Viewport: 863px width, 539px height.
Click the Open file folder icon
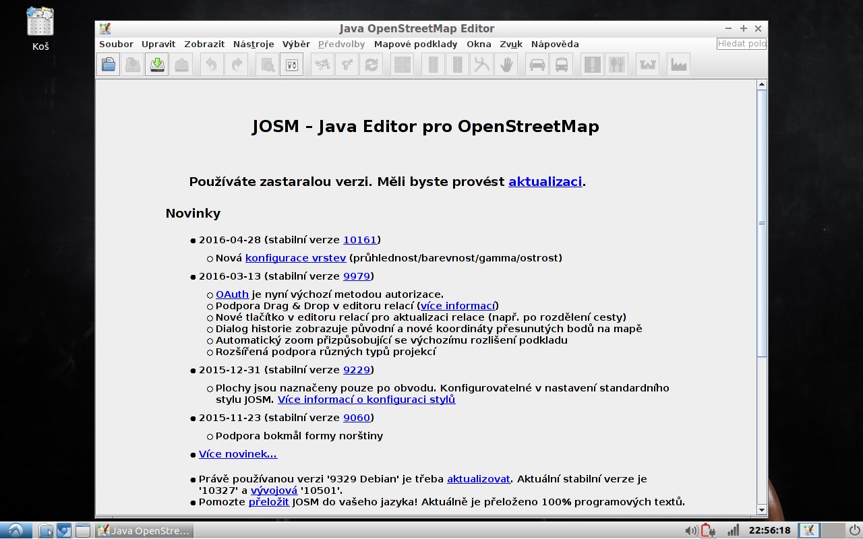click(x=109, y=65)
